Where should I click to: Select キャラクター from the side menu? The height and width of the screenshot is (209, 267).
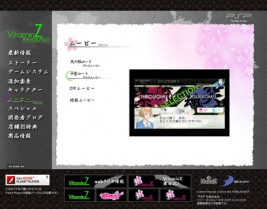pos(25,90)
